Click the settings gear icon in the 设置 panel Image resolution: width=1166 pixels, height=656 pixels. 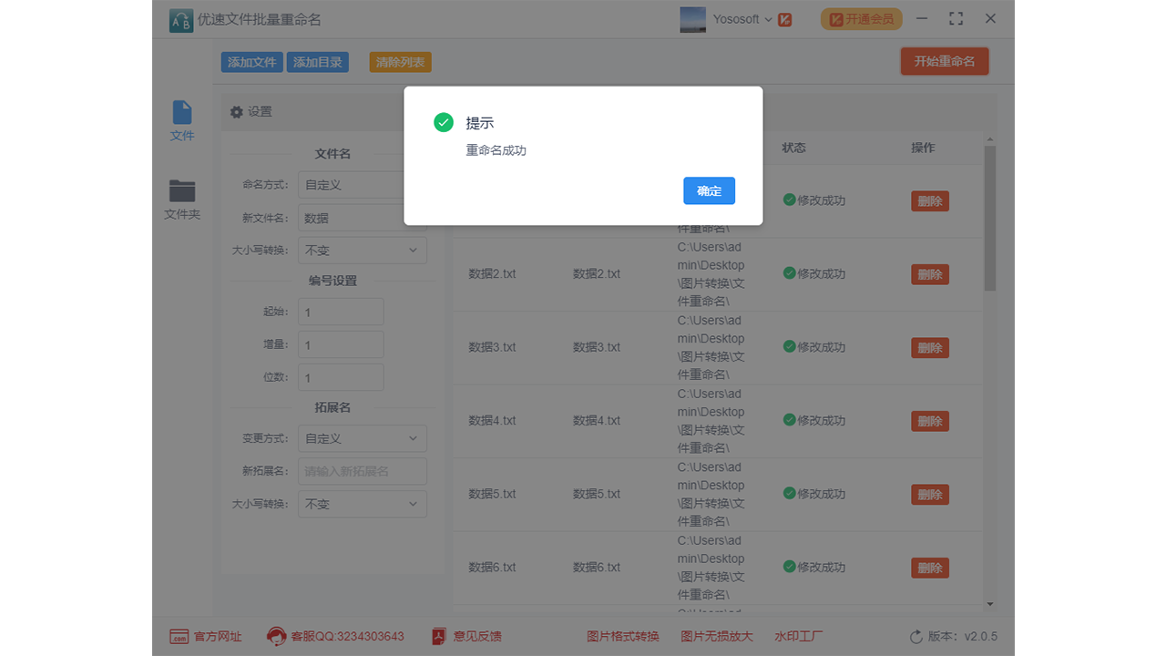click(236, 111)
